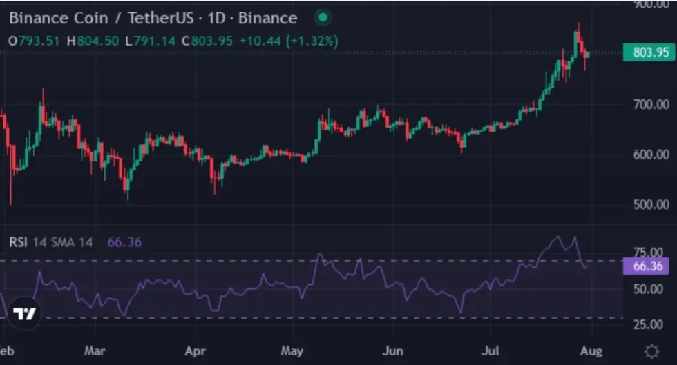Image resolution: width=677 pixels, height=365 pixels.
Task: Click the RSI 75.00 scale label
Action: point(648,253)
